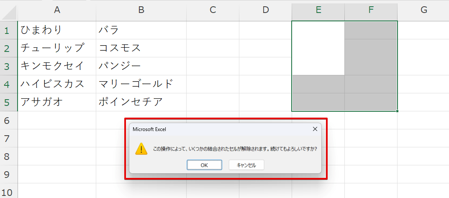Image resolution: width=449 pixels, height=198 pixels.
Task: Select column B header
Action: pos(141,10)
